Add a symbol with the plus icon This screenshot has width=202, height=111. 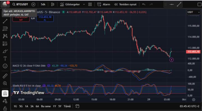(33, 5)
